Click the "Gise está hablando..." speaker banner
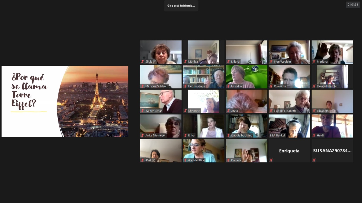The image size is (362, 203). 181,6
